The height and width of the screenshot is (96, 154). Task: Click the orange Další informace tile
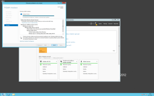click(43, 50)
